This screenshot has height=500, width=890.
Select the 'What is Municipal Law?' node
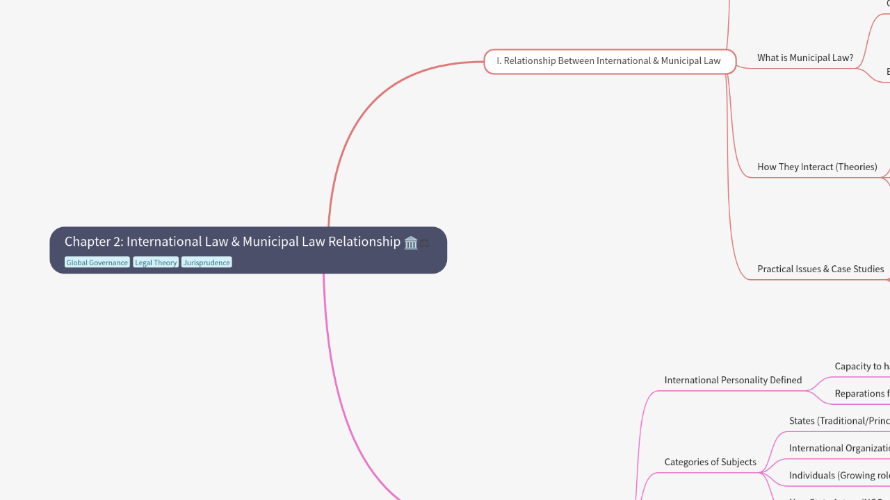coord(804,58)
